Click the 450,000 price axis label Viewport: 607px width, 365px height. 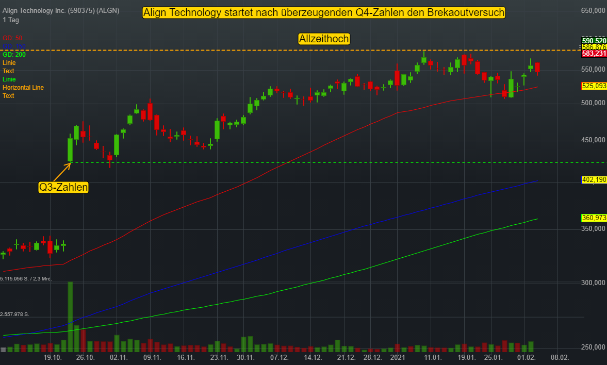pos(593,140)
